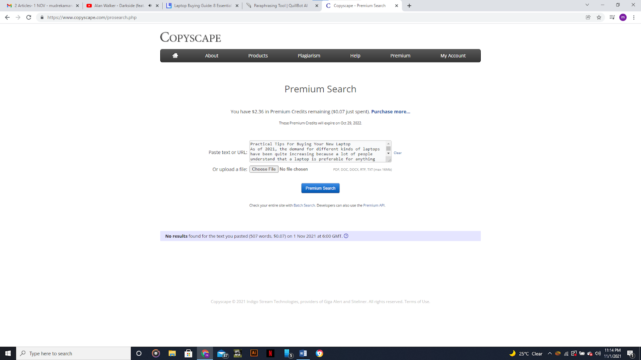Open the media controls icon in Chrome toolbar
The image size is (641, 360).
click(612, 17)
